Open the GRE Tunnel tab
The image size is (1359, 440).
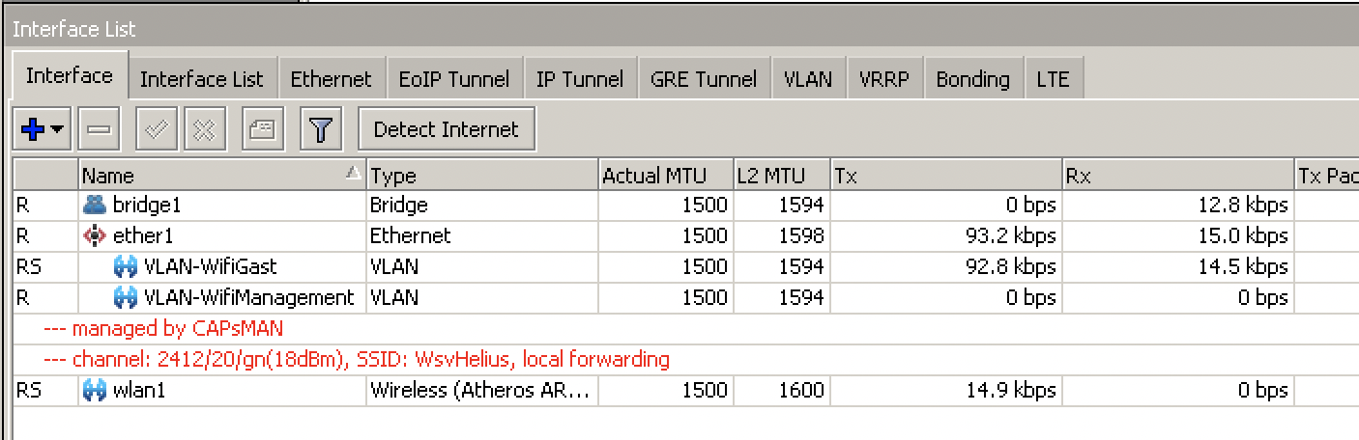704,79
